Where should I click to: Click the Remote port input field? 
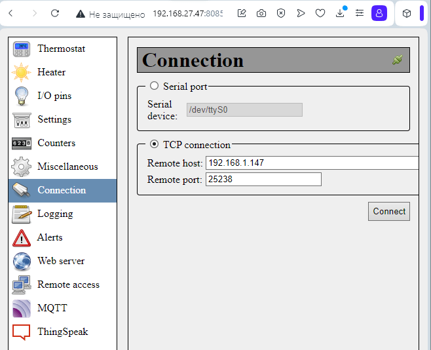263,180
